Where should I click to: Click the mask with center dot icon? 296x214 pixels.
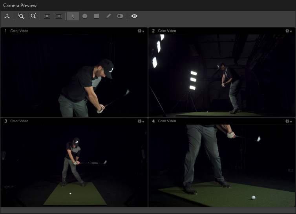[x=47, y=16]
